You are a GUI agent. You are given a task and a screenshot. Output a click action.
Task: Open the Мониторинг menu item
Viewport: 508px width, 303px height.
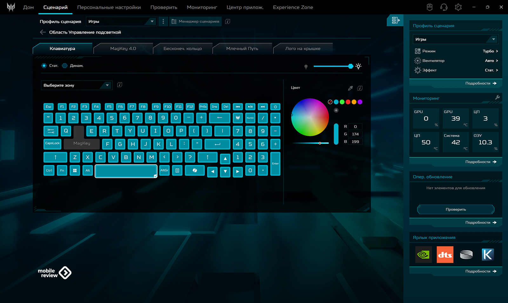click(x=202, y=7)
